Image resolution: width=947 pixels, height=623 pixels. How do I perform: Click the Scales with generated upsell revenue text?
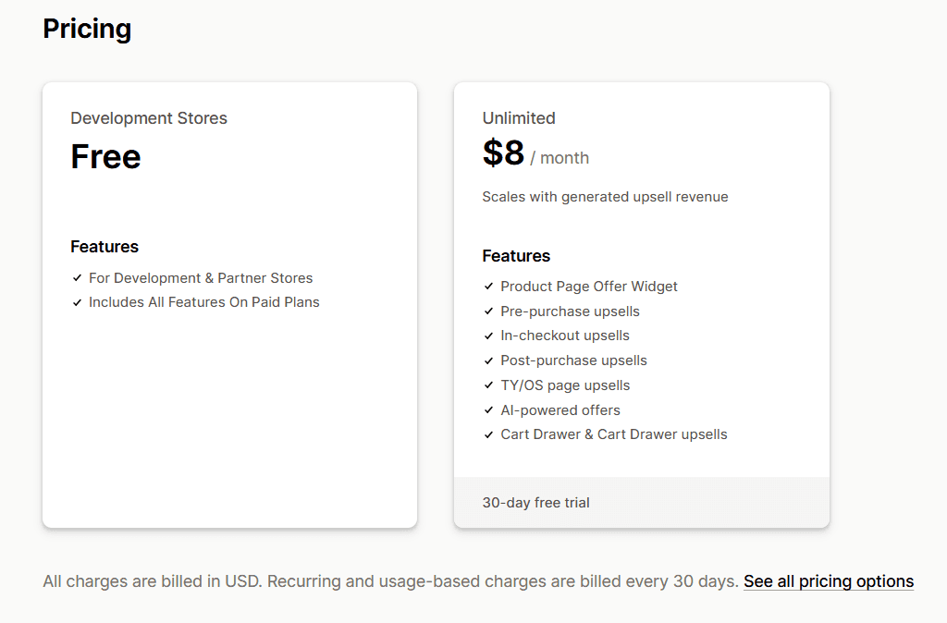(605, 196)
